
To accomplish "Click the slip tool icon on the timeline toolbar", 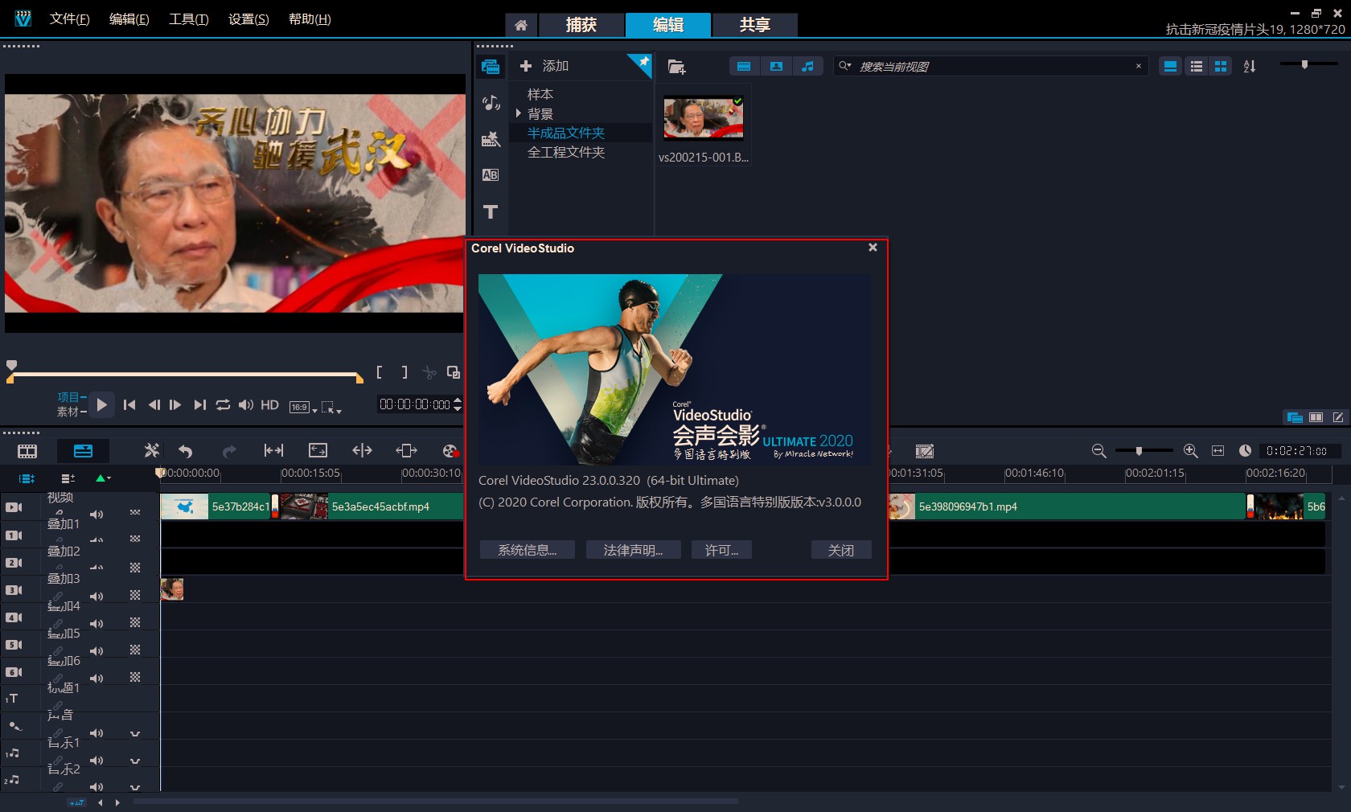I will click(273, 451).
